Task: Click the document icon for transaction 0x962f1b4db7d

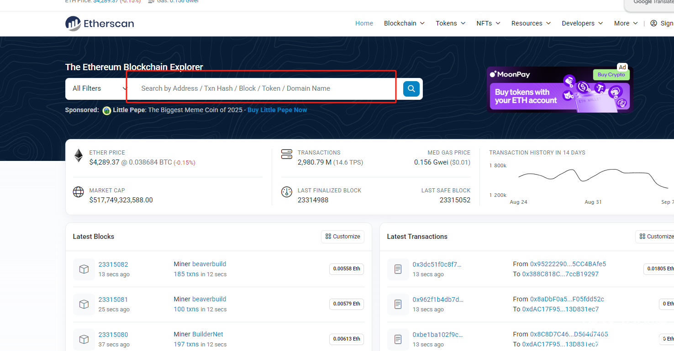Action: tap(398, 304)
